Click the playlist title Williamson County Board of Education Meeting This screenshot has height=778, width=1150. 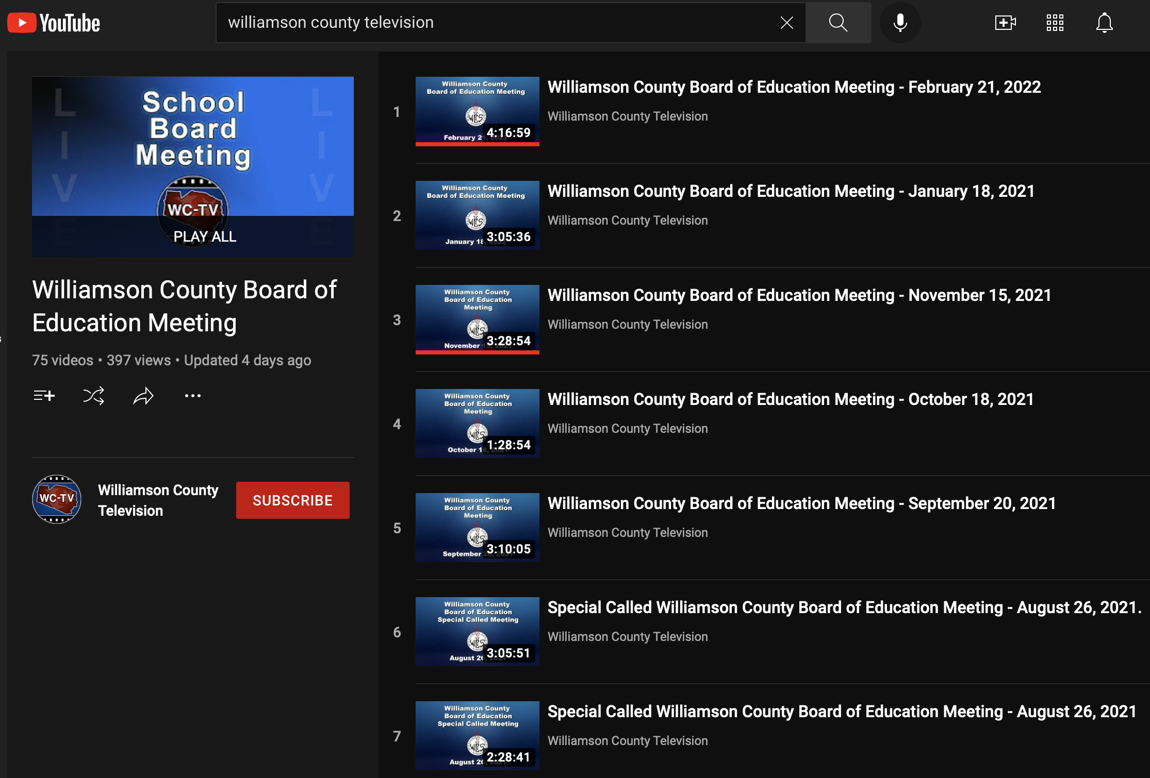[x=185, y=307]
